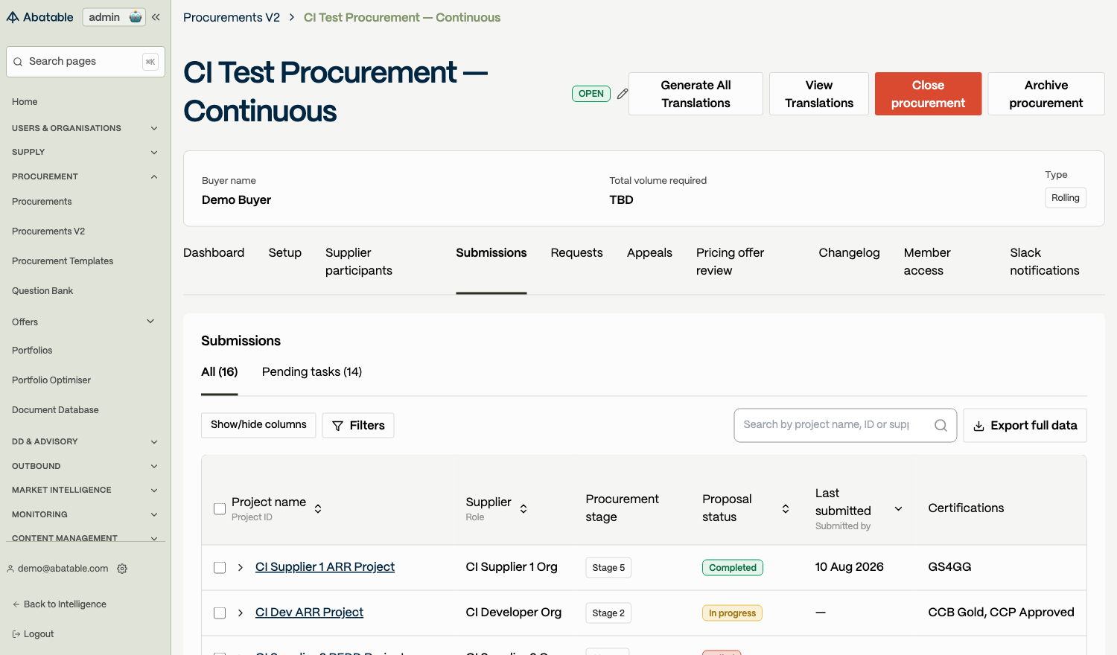Click Archive procurement button

[1046, 94]
